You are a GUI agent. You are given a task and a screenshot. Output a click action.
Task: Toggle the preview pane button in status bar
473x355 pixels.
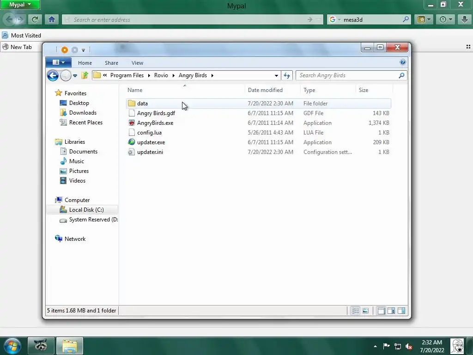[401, 311]
